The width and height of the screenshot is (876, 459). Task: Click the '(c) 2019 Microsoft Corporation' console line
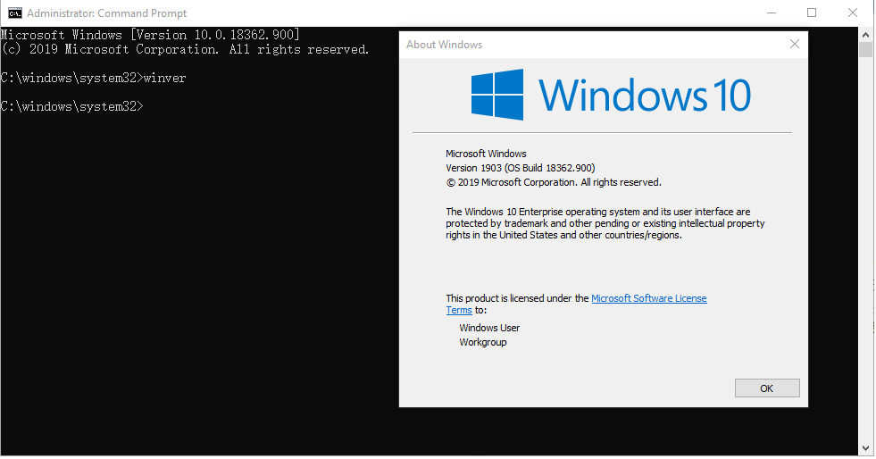click(185, 49)
